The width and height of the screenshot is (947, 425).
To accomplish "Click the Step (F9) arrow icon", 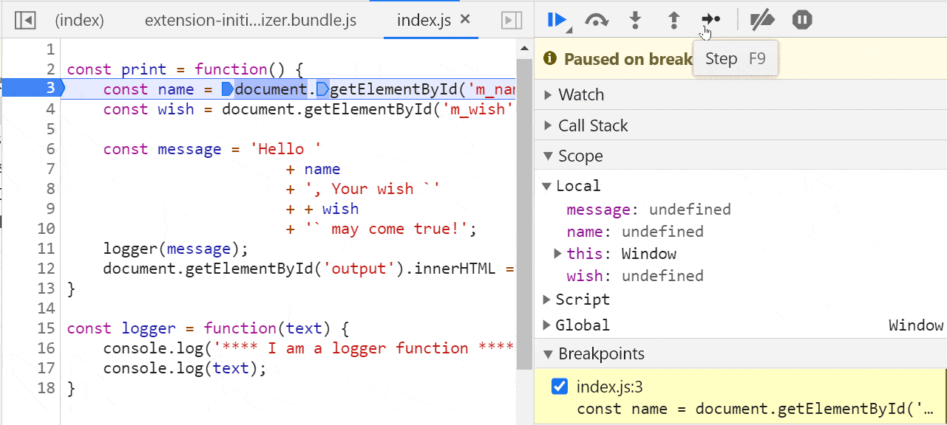I will (710, 19).
